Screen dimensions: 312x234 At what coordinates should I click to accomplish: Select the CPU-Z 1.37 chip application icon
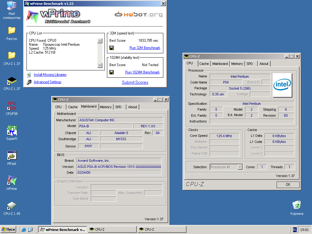[12, 80]
